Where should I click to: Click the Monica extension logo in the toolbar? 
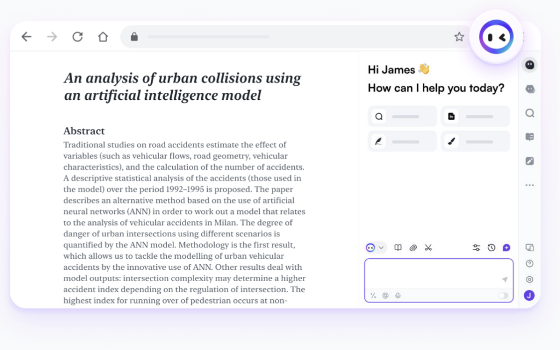tap(496, 37)
